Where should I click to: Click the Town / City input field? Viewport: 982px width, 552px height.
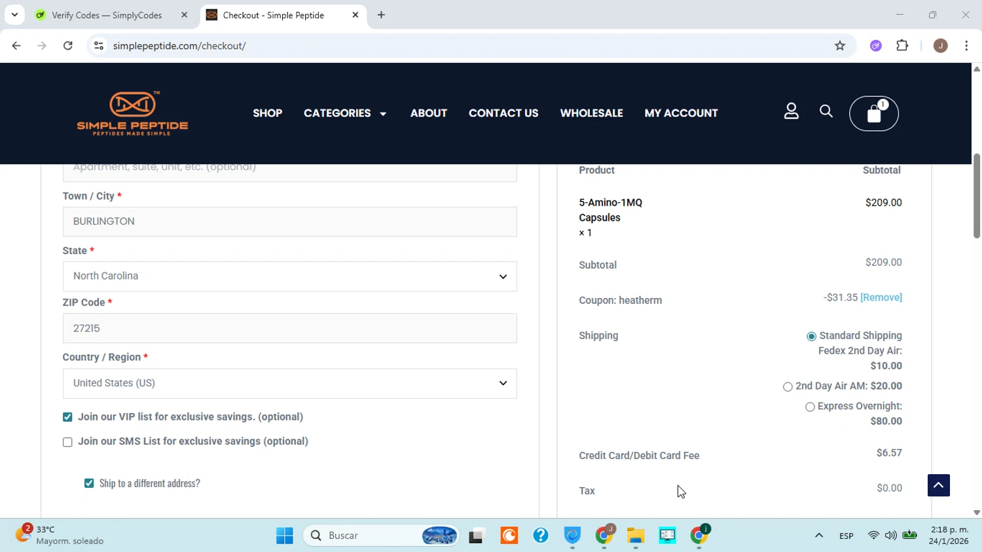coord(289,222)
